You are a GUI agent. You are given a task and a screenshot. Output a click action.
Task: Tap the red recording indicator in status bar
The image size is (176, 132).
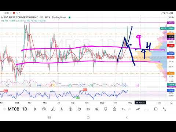click(14, 13)
